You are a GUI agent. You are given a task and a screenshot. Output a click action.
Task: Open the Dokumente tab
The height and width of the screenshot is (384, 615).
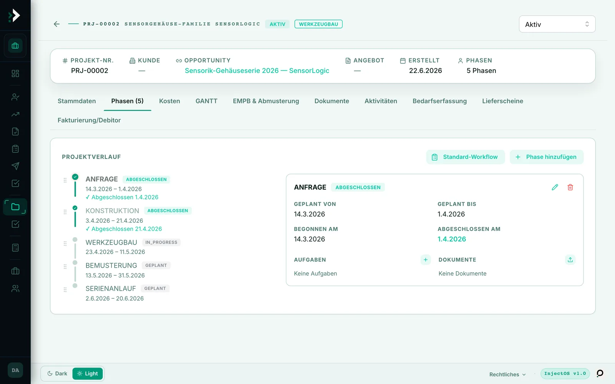click(x=332, y=101)
